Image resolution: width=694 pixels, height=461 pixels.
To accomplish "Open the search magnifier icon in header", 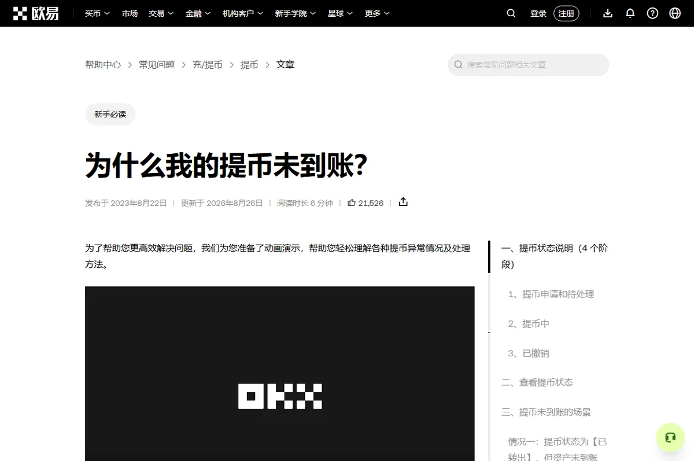I will (x=511, y=13).
